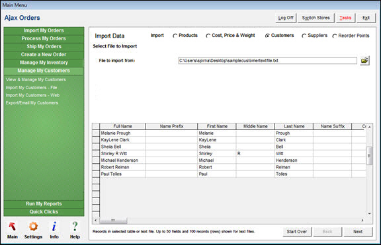This screenshot has width=381, height=245.
Task: Click the Ajax Orders title
Action: click(x=22, y=18)
